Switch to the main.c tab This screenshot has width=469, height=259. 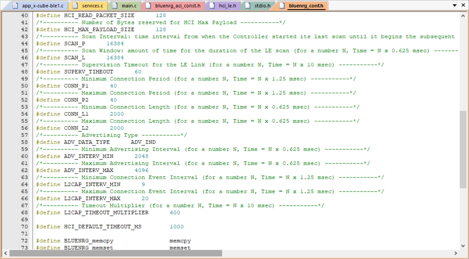(x=125, y=6)
